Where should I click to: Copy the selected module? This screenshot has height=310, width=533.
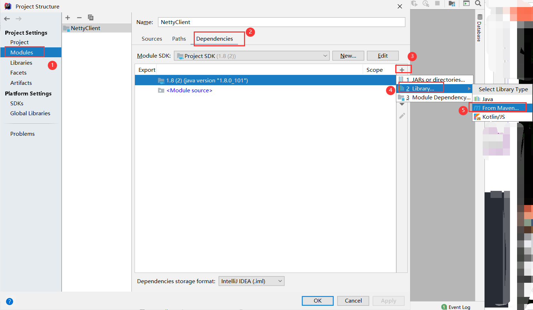(x=91, y=18)
